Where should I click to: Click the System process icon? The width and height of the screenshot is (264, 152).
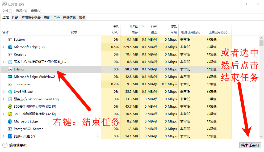[x=10, y=40]
